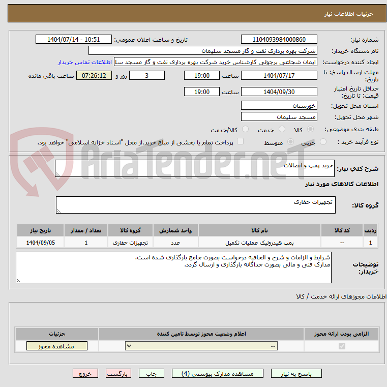Screen dimensions: 387x387
Task: Click 'نام کالا' column header
Action: tap(259, 230)
